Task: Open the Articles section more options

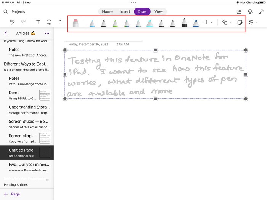Action: point(47,33)
